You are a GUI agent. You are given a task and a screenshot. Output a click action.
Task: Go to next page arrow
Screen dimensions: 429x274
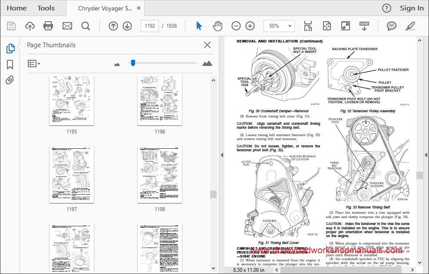tap(127, 26)
